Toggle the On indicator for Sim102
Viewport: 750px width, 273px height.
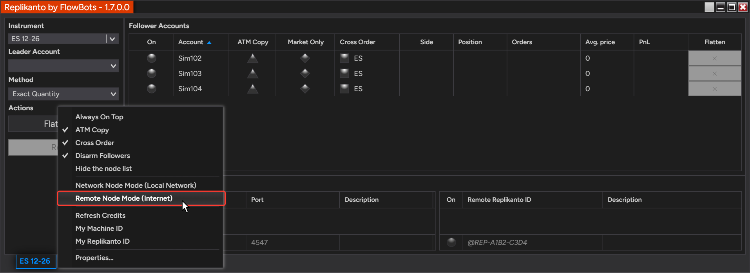point(151,58)
